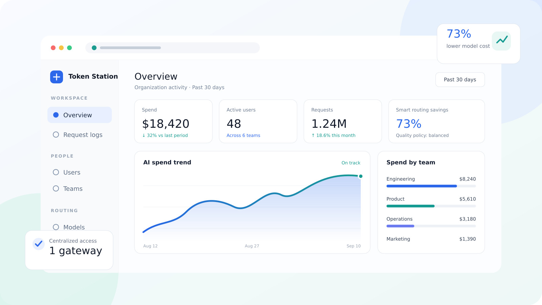Go to Users in the sidebar
Image resolution: width=542 pixels, height=305 pixels.
[x=80, y=172]
